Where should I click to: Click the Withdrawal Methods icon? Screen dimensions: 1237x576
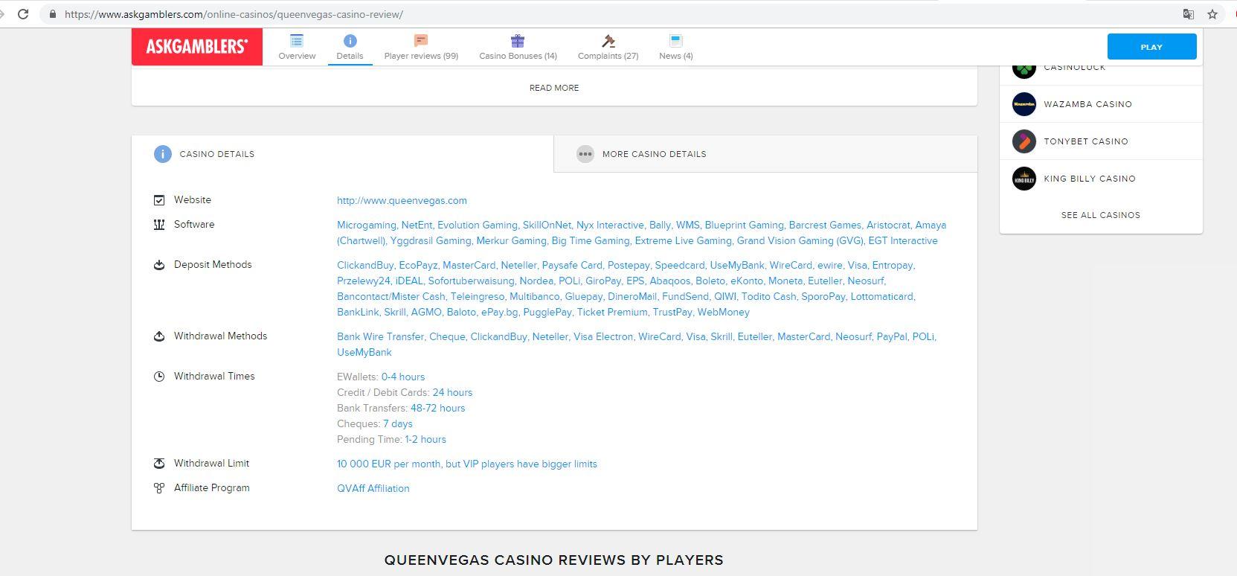159,336
